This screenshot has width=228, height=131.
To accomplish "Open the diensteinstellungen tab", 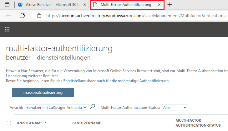I will coord(63,57).
